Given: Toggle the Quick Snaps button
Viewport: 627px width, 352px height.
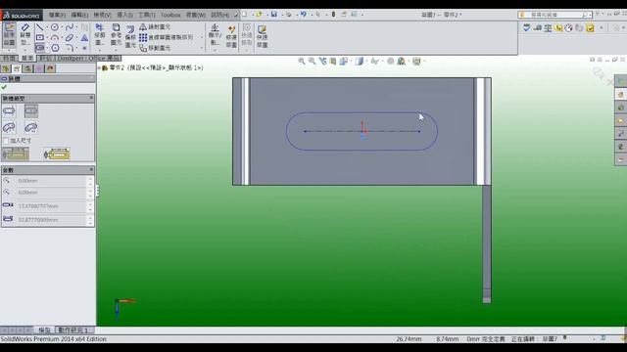Looking at the screenshot, I should [x=247, y=34].
